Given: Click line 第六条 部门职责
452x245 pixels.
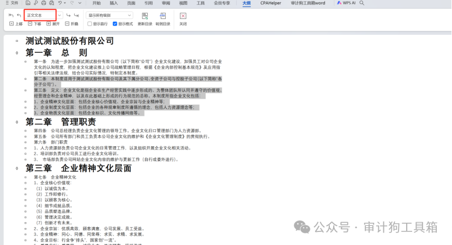Looking at the screenshot, I should (x=51, y=142).
